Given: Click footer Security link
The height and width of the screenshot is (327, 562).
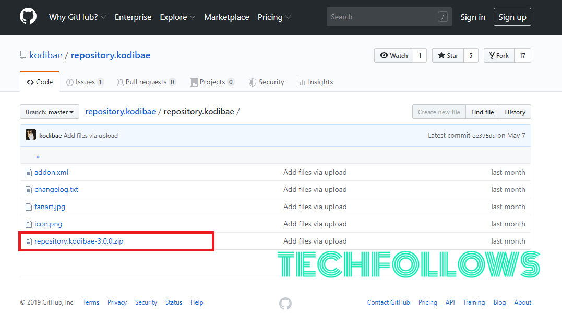Looking at the screenshot, I should (146, 302).
